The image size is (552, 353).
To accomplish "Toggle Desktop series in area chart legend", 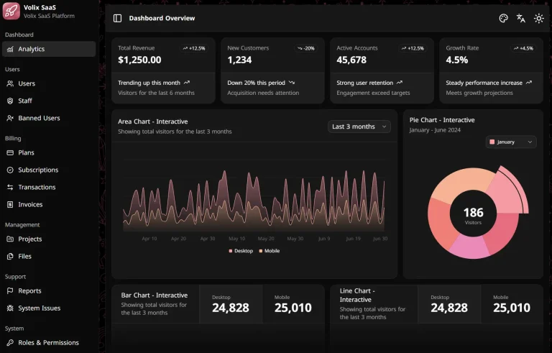I will point(241,251).
